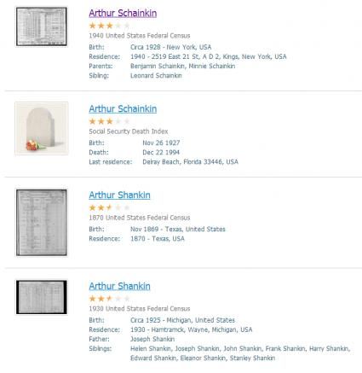The height and width of the screenshot is (373, 362).
Task: Click the first star under 1940 Arthur Schainkin
Action: [x=93, y=26]
